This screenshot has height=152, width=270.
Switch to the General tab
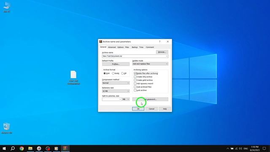pos(103,47)
